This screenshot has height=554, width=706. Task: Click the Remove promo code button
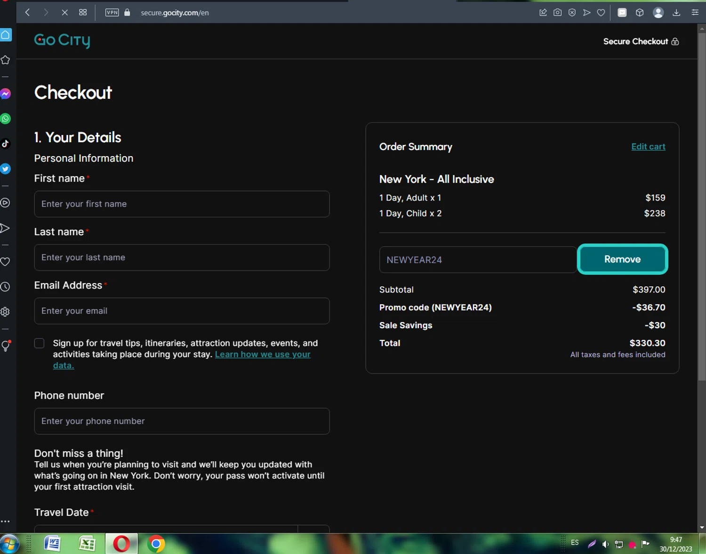tap(622, 259)
